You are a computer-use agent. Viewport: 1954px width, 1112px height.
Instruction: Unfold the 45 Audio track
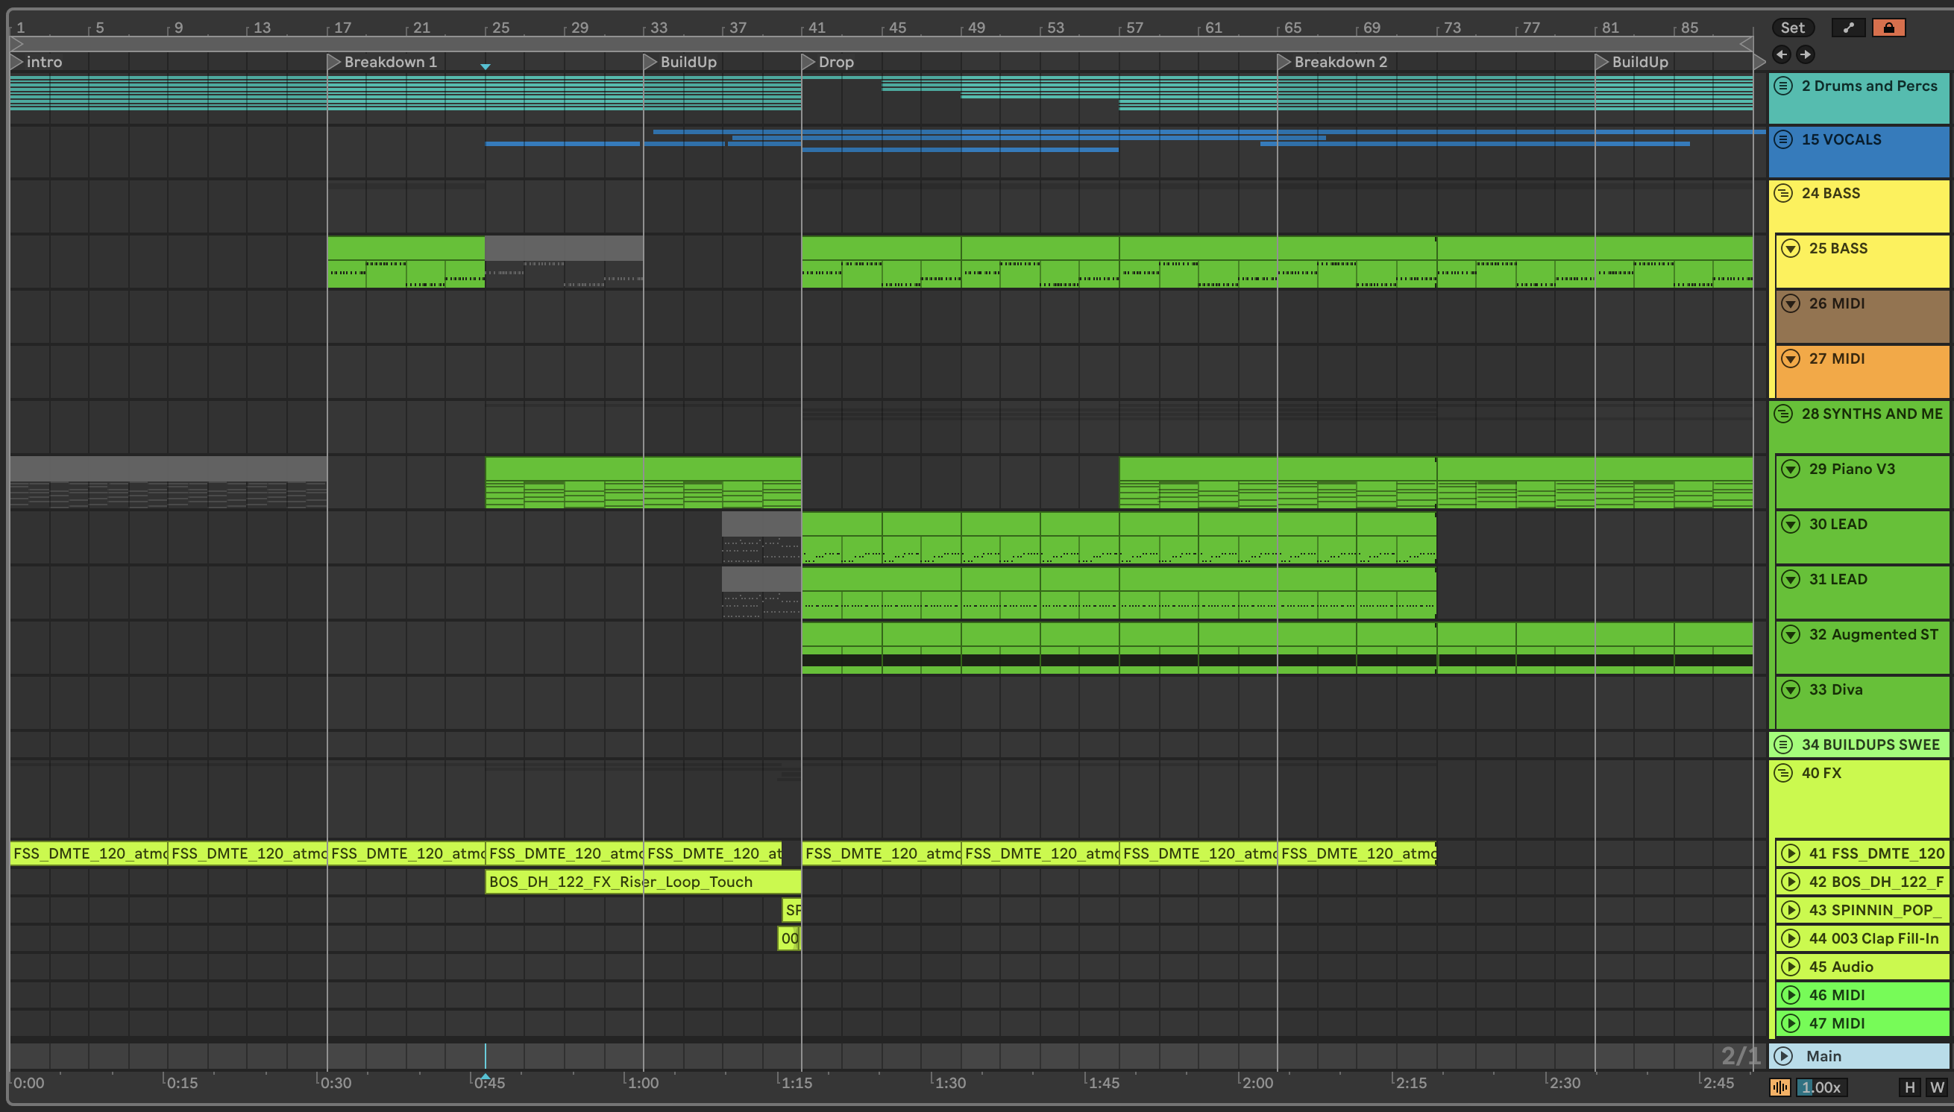coord(1791,967)
